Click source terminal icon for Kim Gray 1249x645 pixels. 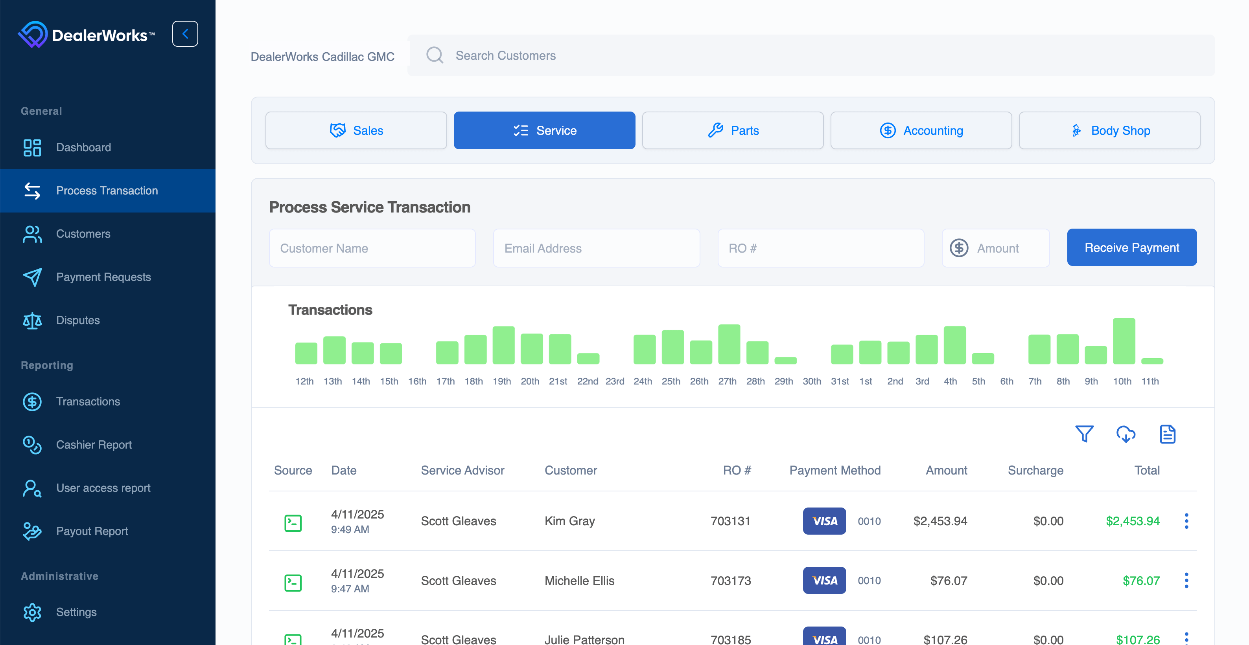293,522
